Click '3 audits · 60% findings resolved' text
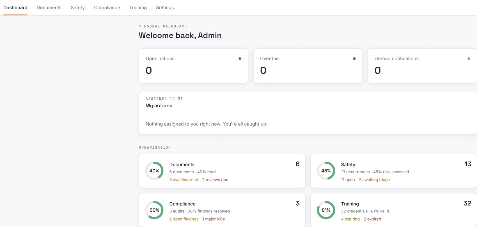This screenshot has width=477, height=227. click(199, 211)
